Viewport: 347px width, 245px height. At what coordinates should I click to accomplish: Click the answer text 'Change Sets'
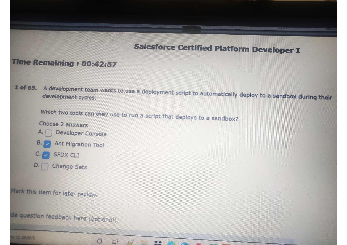click(x=70, y=166)
